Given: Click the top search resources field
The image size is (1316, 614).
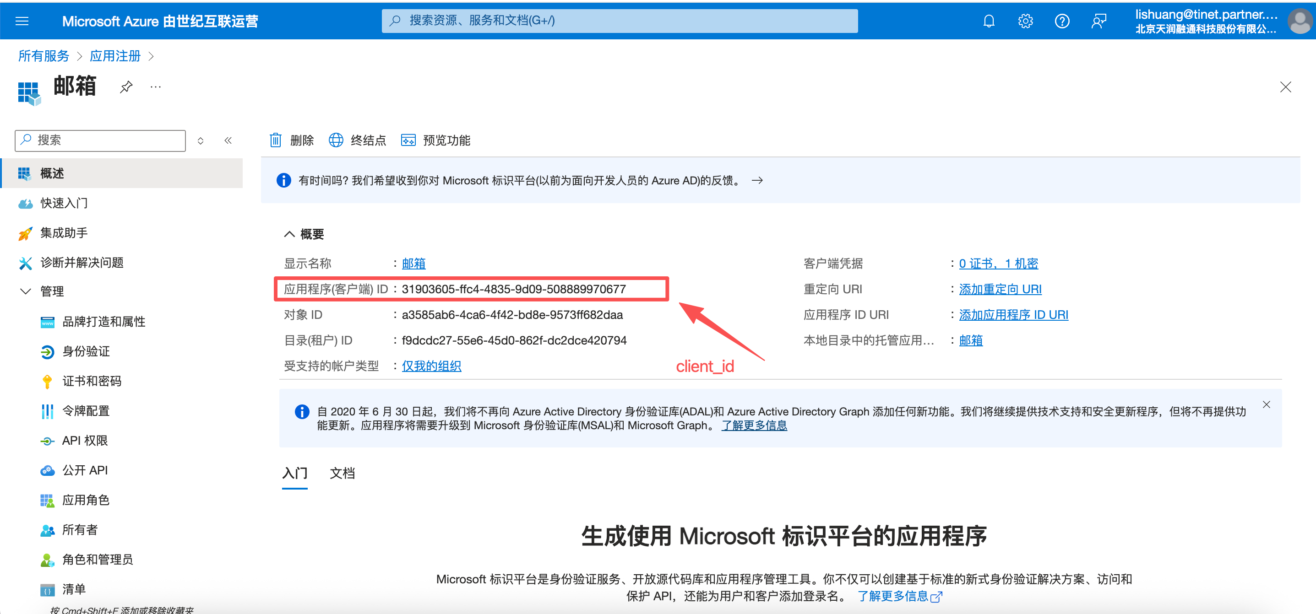Looking at the screenshot, I should 619,21.
